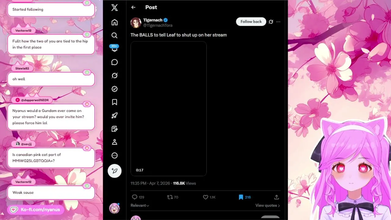Open Notifications bell with 20+ badge

[115, 49]
